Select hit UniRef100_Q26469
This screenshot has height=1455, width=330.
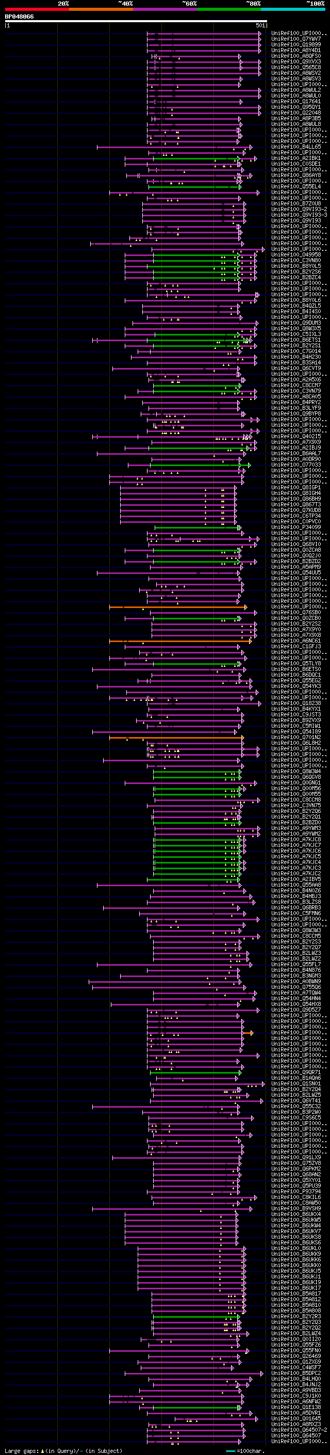click(x=296, y=1356)
